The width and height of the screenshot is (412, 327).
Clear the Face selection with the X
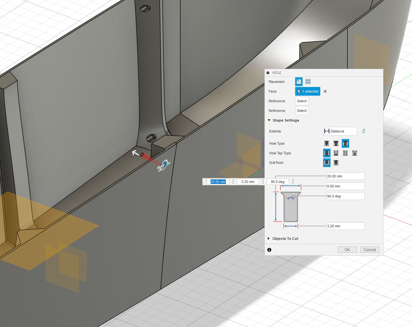click(x=325, y=91)
